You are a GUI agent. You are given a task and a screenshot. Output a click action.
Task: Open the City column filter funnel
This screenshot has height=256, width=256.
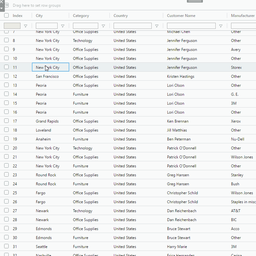click(63, 26)
